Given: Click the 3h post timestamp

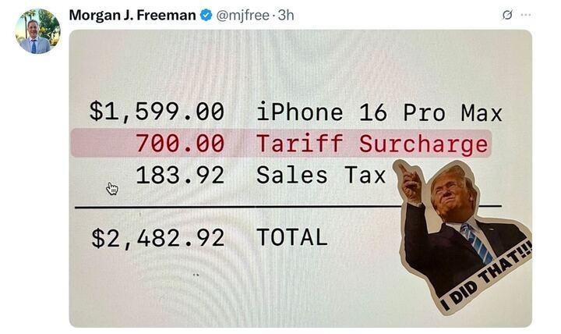Looking at the screenshot, I should (x=286, y=15).
